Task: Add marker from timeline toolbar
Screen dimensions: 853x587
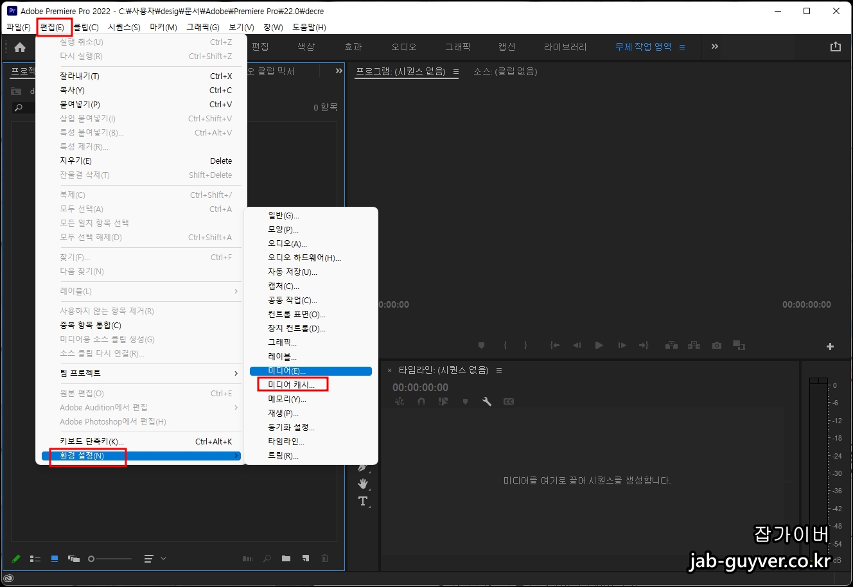Action: pos(465,401)
